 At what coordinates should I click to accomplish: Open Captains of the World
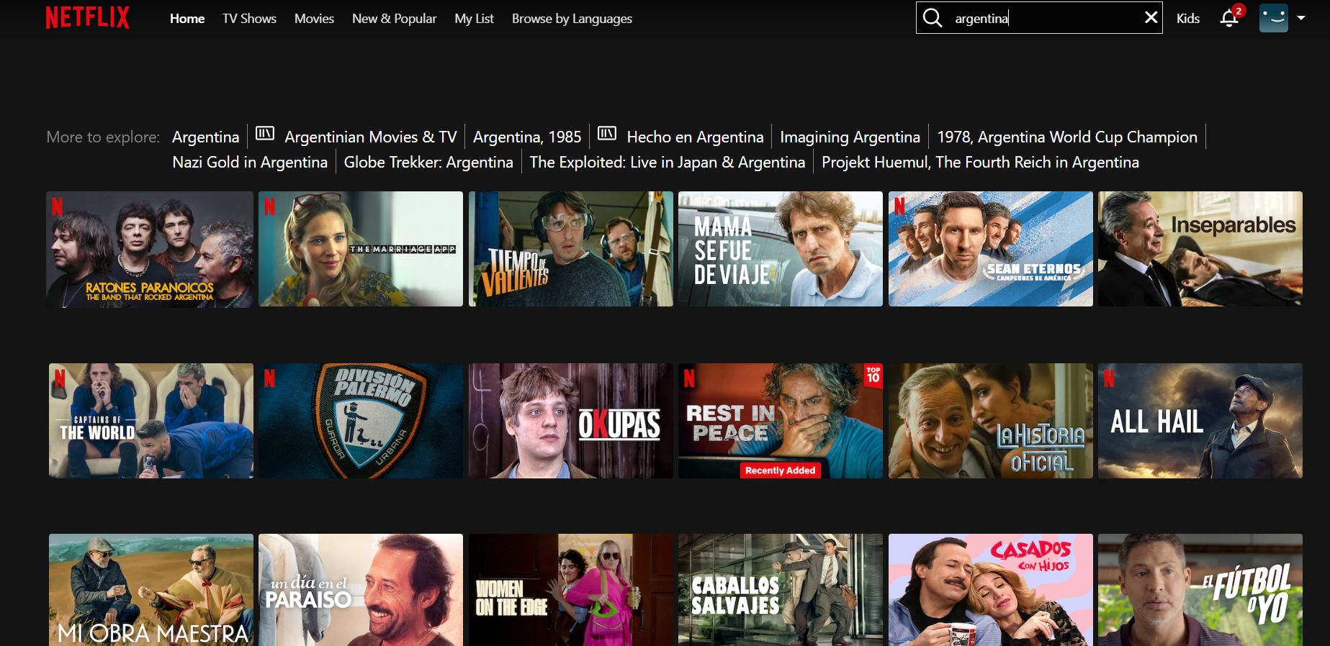[x=151, y=421]
